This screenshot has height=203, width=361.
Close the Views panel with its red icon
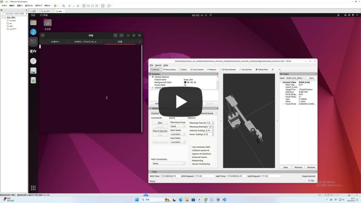pyautogui.click(x=316, y=74)
